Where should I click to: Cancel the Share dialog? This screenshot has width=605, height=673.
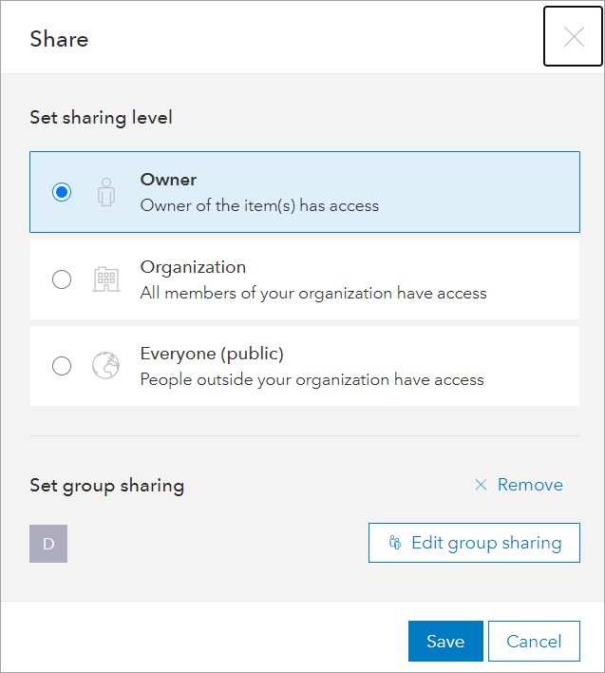coord(534,641)
